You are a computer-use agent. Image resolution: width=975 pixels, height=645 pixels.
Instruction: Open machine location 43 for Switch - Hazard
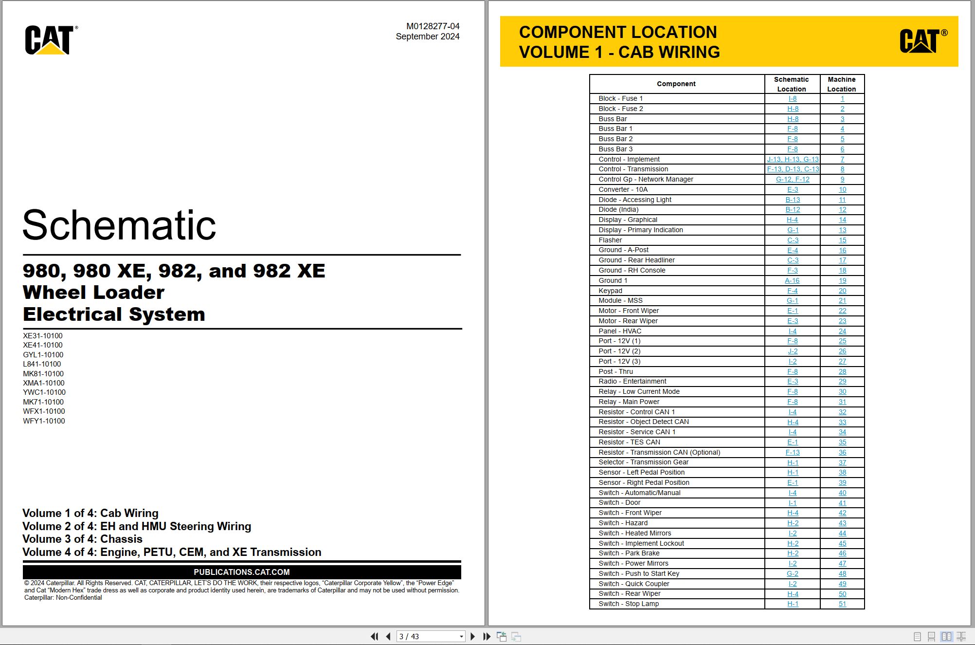[x=842, y=523]
